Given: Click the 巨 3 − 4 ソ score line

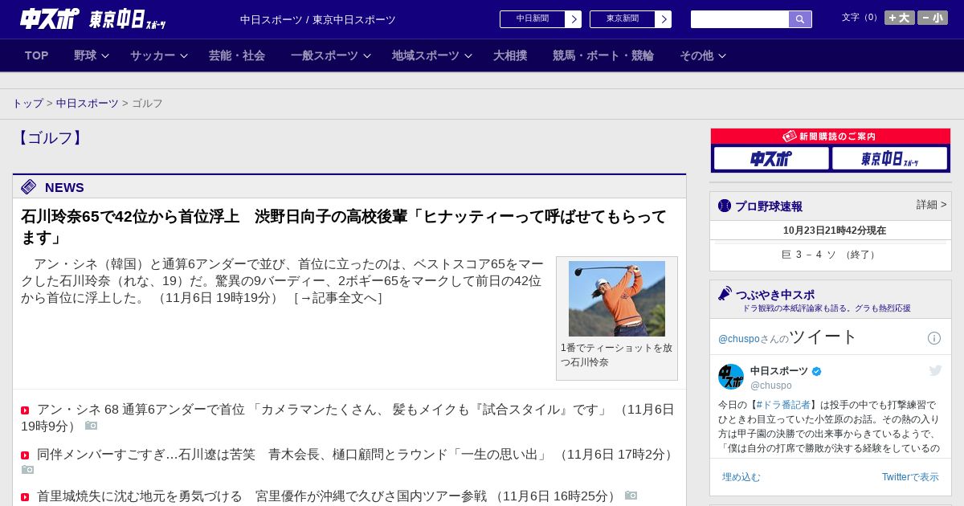Looking at the screenshot, I should tap(831, 255).
